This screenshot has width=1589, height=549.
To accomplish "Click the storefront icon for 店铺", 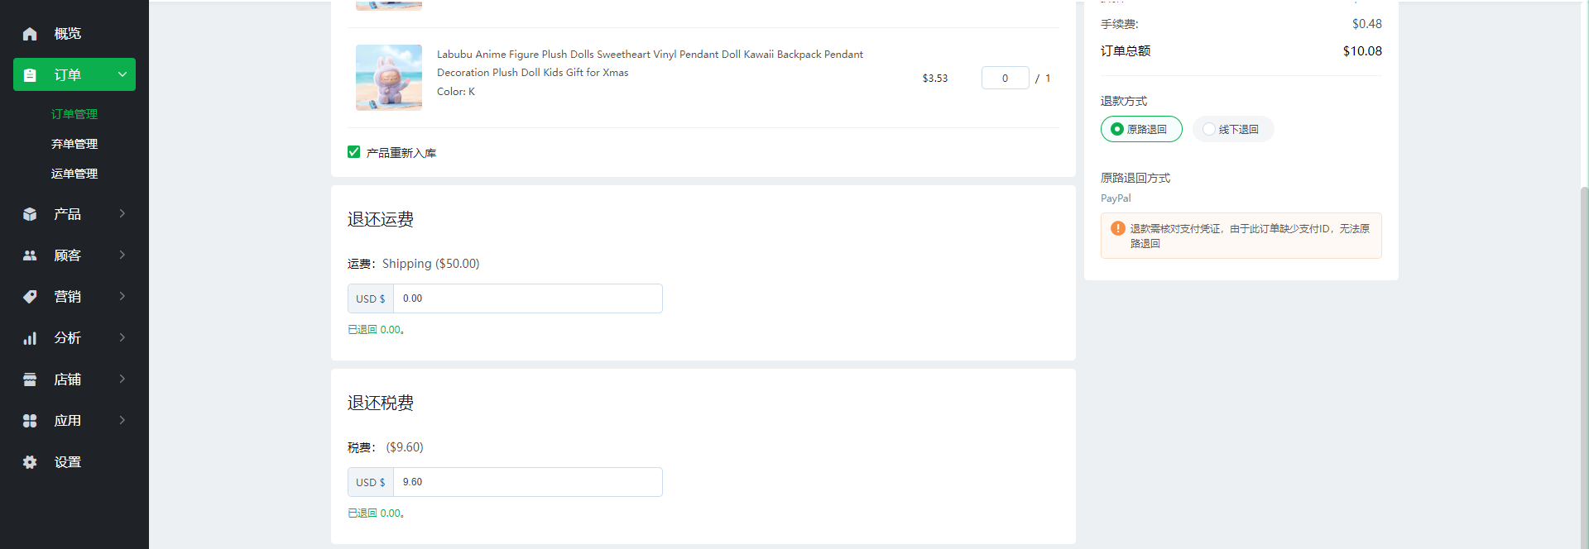I will coord(30,380).
